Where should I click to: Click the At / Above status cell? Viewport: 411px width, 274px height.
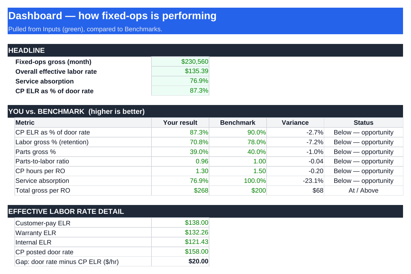point(363,191)
